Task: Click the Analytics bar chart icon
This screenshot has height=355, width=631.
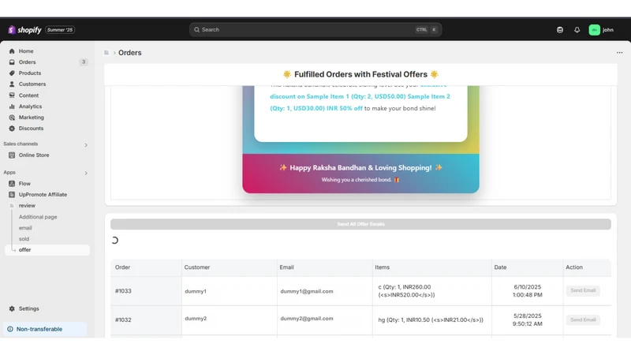Action: [x=12, y=106]
